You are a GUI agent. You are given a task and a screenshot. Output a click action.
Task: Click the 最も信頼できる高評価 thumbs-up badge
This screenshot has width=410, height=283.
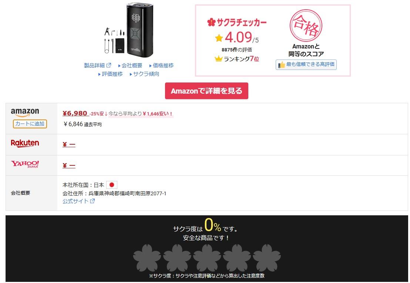306,64
